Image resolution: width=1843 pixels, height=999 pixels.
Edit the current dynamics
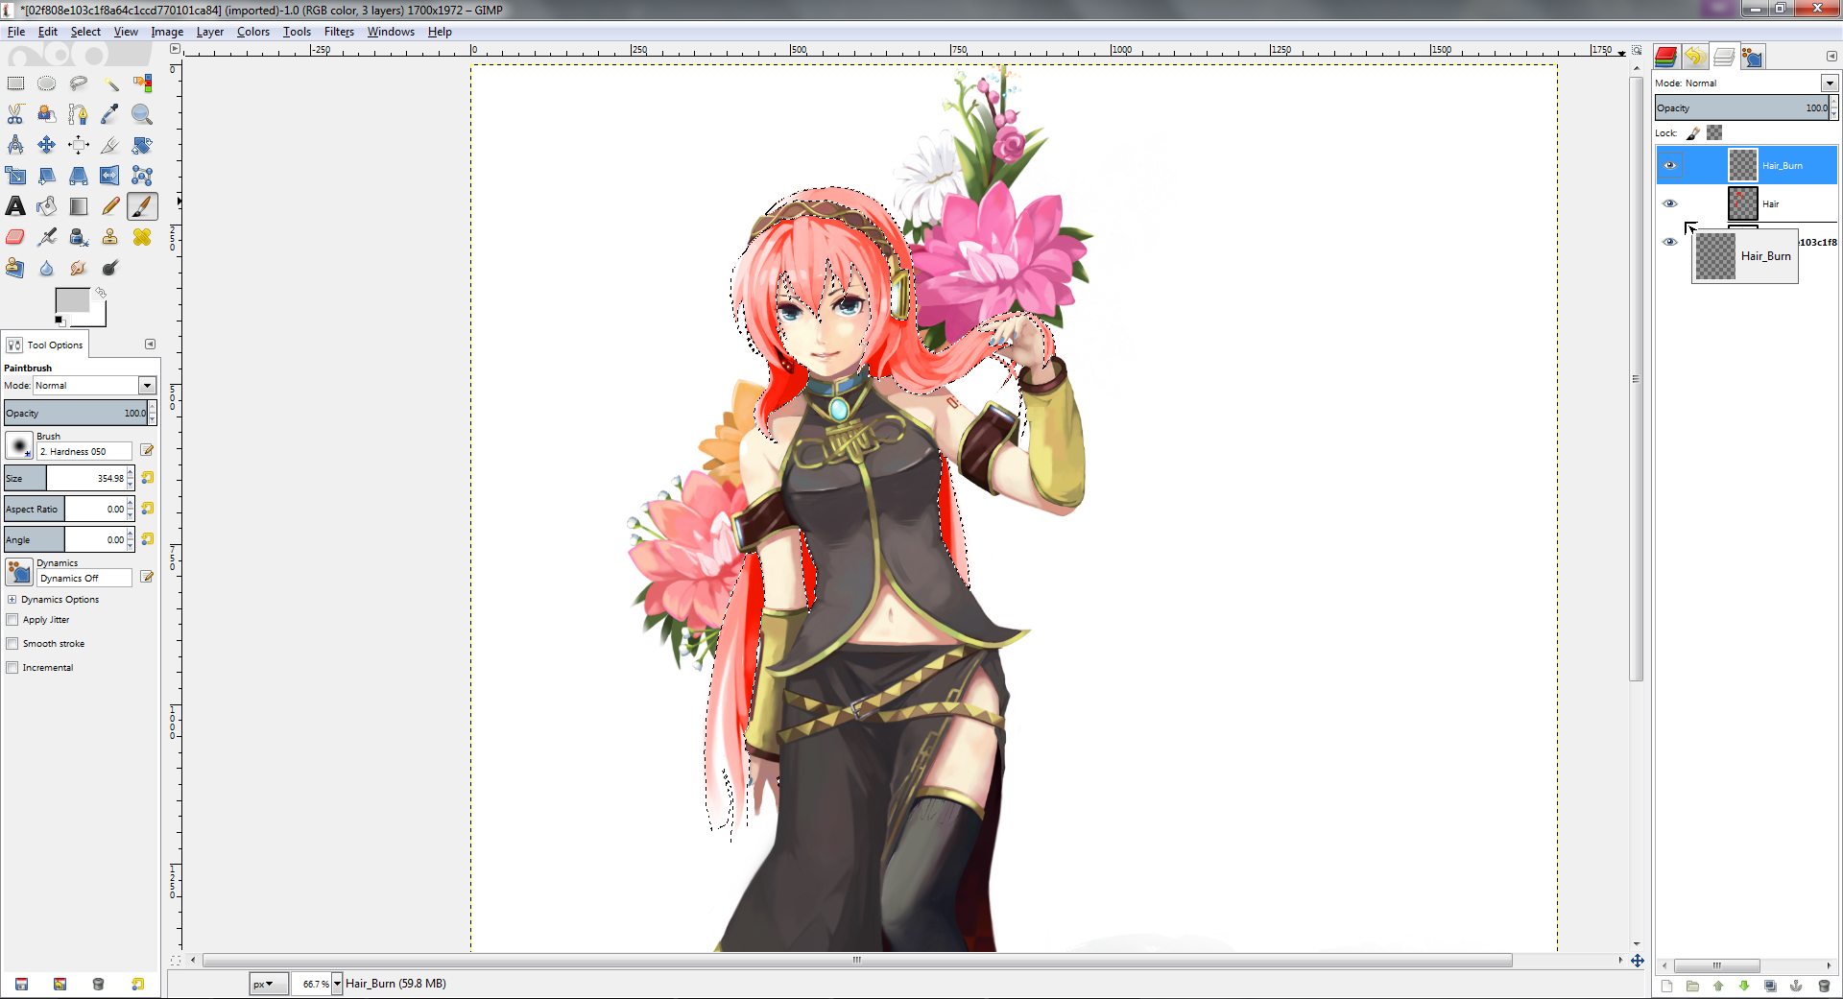pyautogui.click(x=147, y=577)
